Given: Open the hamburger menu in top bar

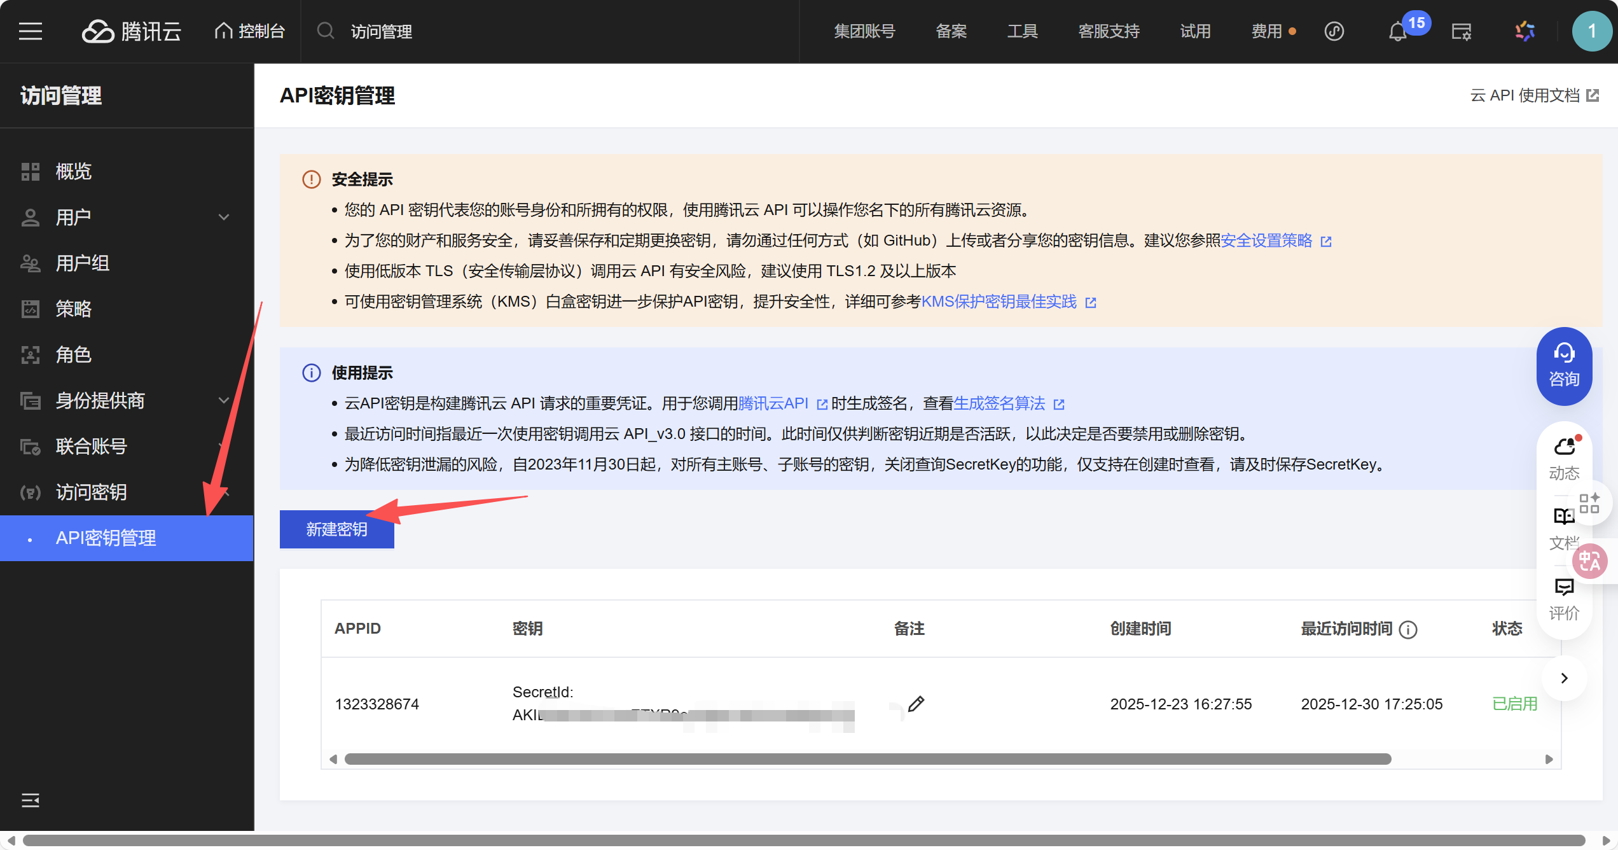Looking at the screenshot, I should point(30,31).
